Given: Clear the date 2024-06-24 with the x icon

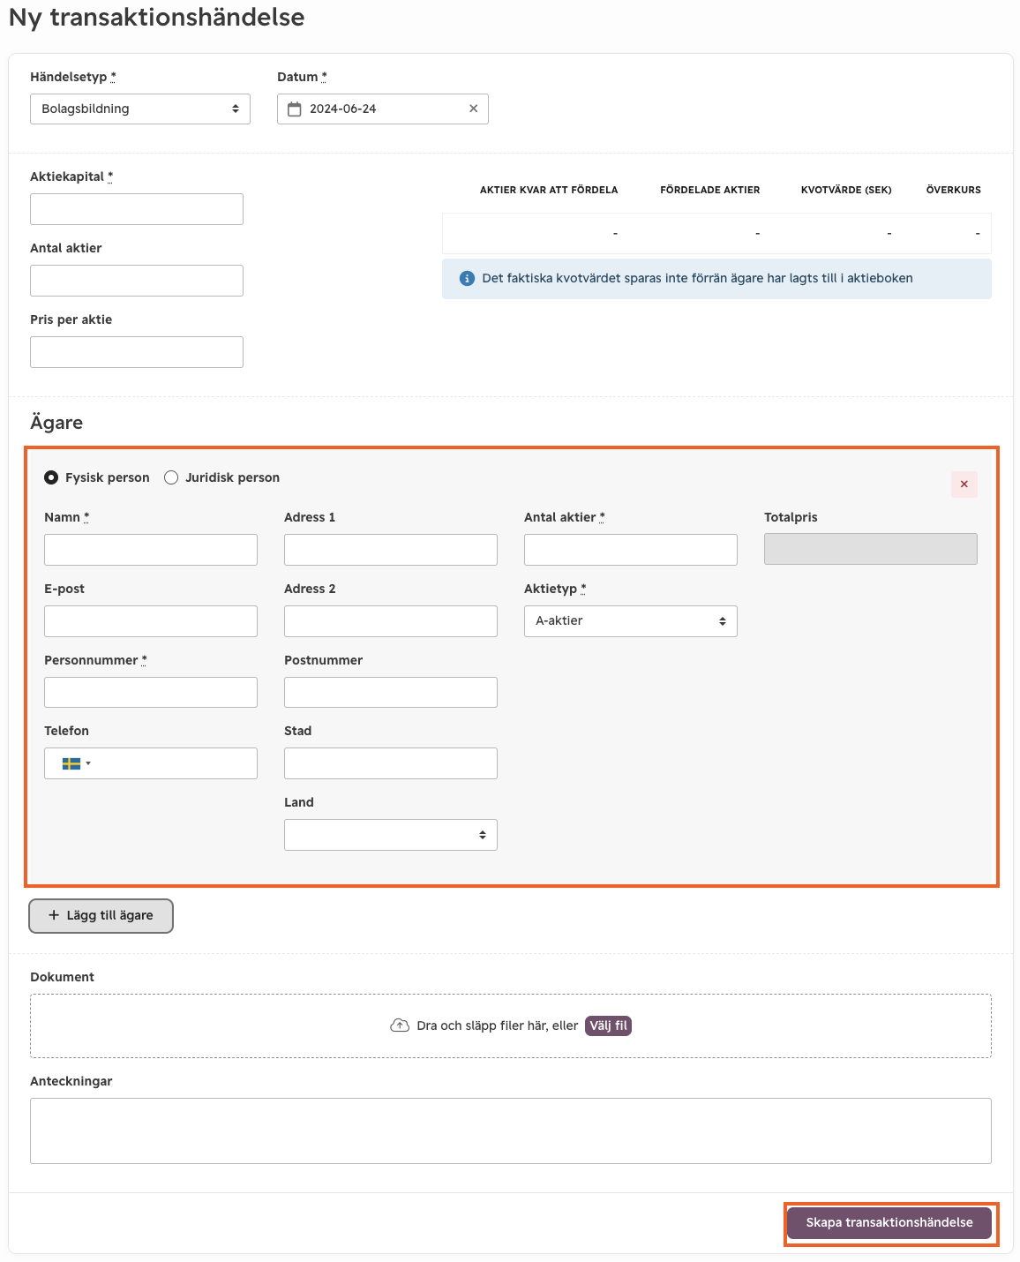Looking at the screenshot, I should (474, 109).
